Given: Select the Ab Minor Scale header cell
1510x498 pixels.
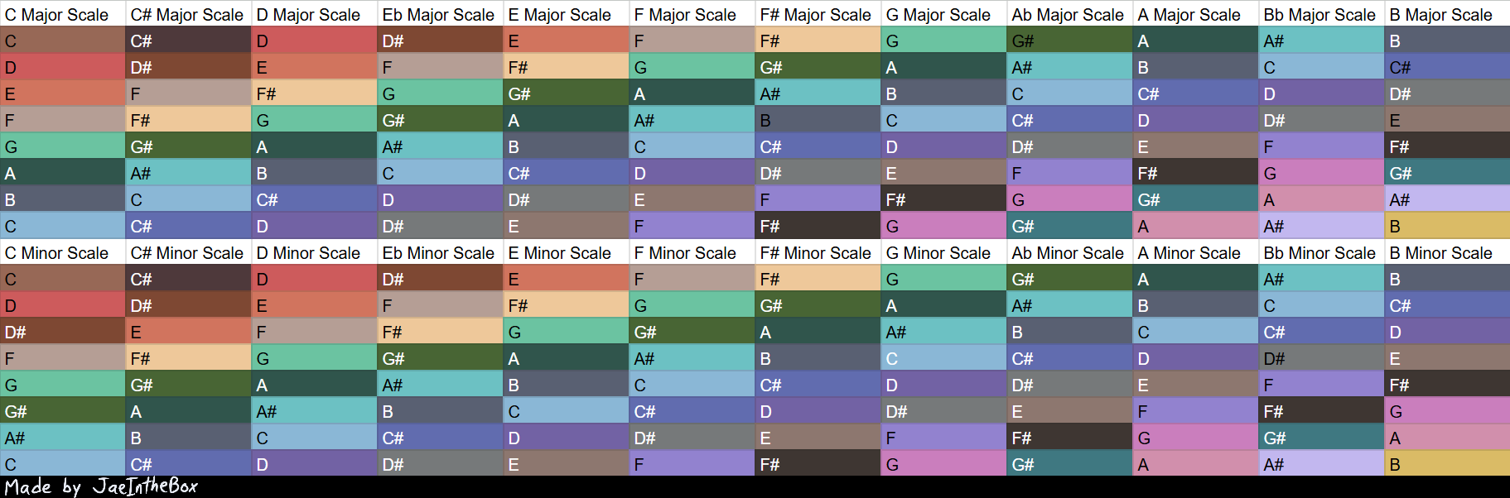Looking at the screenshot, I should (1069, 252).
